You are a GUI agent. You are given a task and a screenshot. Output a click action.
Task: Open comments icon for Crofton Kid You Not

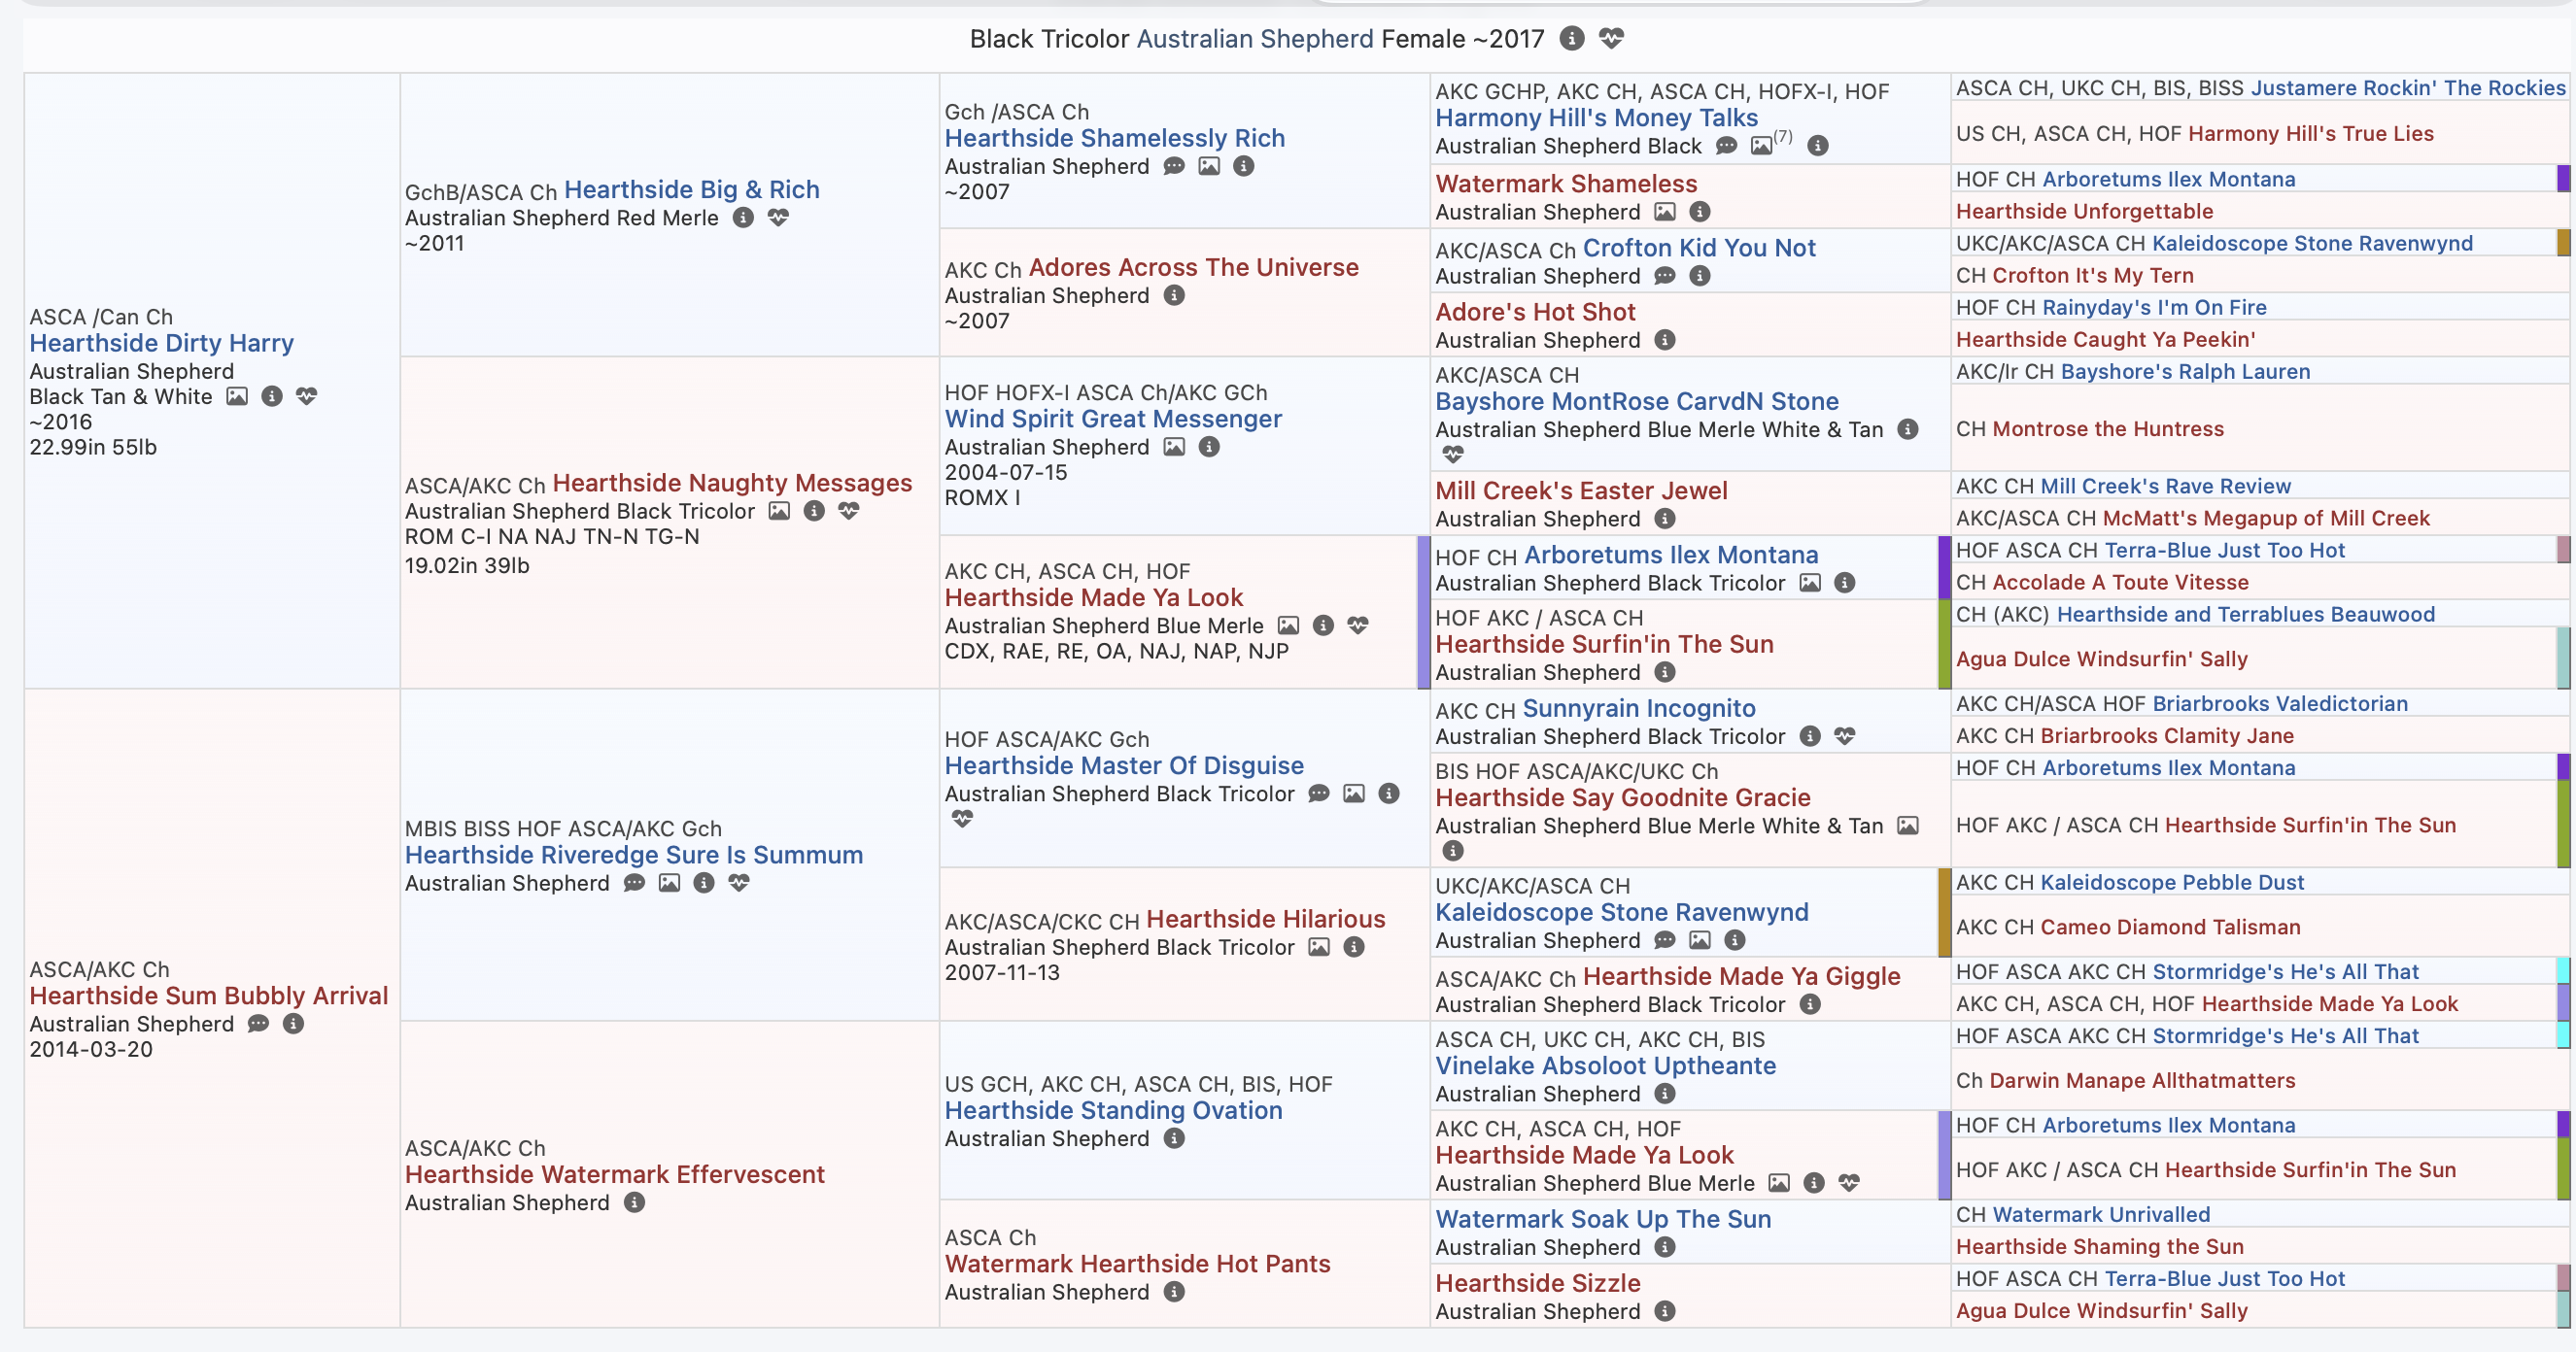[1665, 275]
